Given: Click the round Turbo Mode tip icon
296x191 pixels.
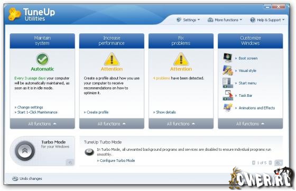Looking at the screenshot, I should 89,152.
